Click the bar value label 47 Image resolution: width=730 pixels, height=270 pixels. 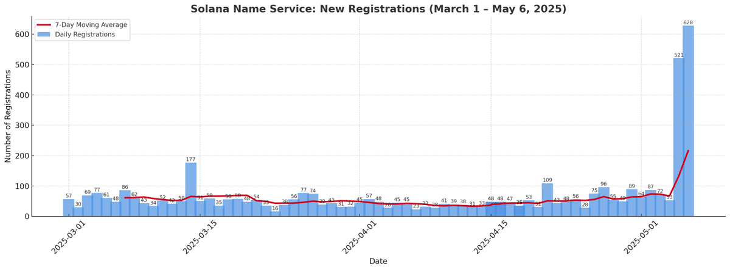tap(510, 199)
